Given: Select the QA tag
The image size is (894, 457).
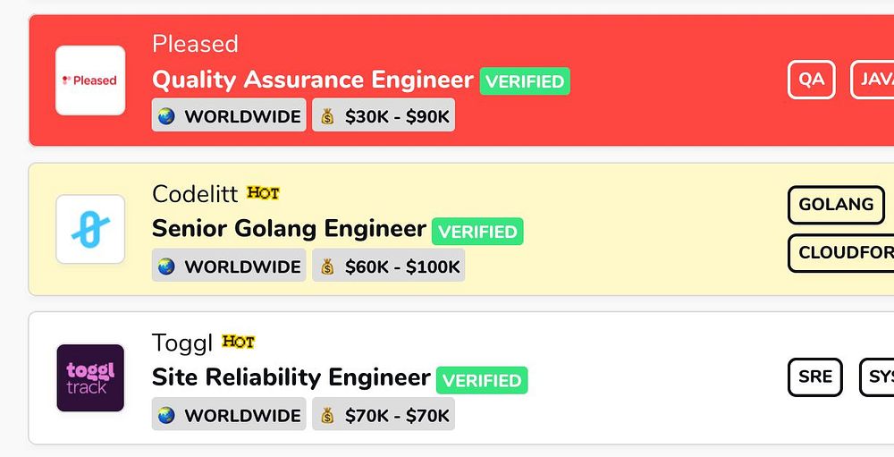Looking at the screenshot, I should (812, 80).
